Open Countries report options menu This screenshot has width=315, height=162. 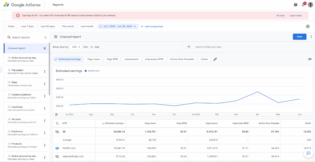[x=45, y=108]
